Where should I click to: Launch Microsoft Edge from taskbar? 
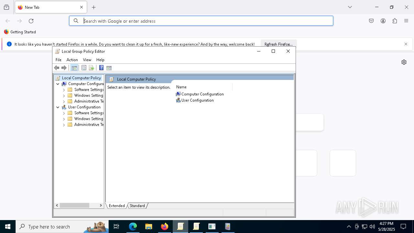pos(133,227)
